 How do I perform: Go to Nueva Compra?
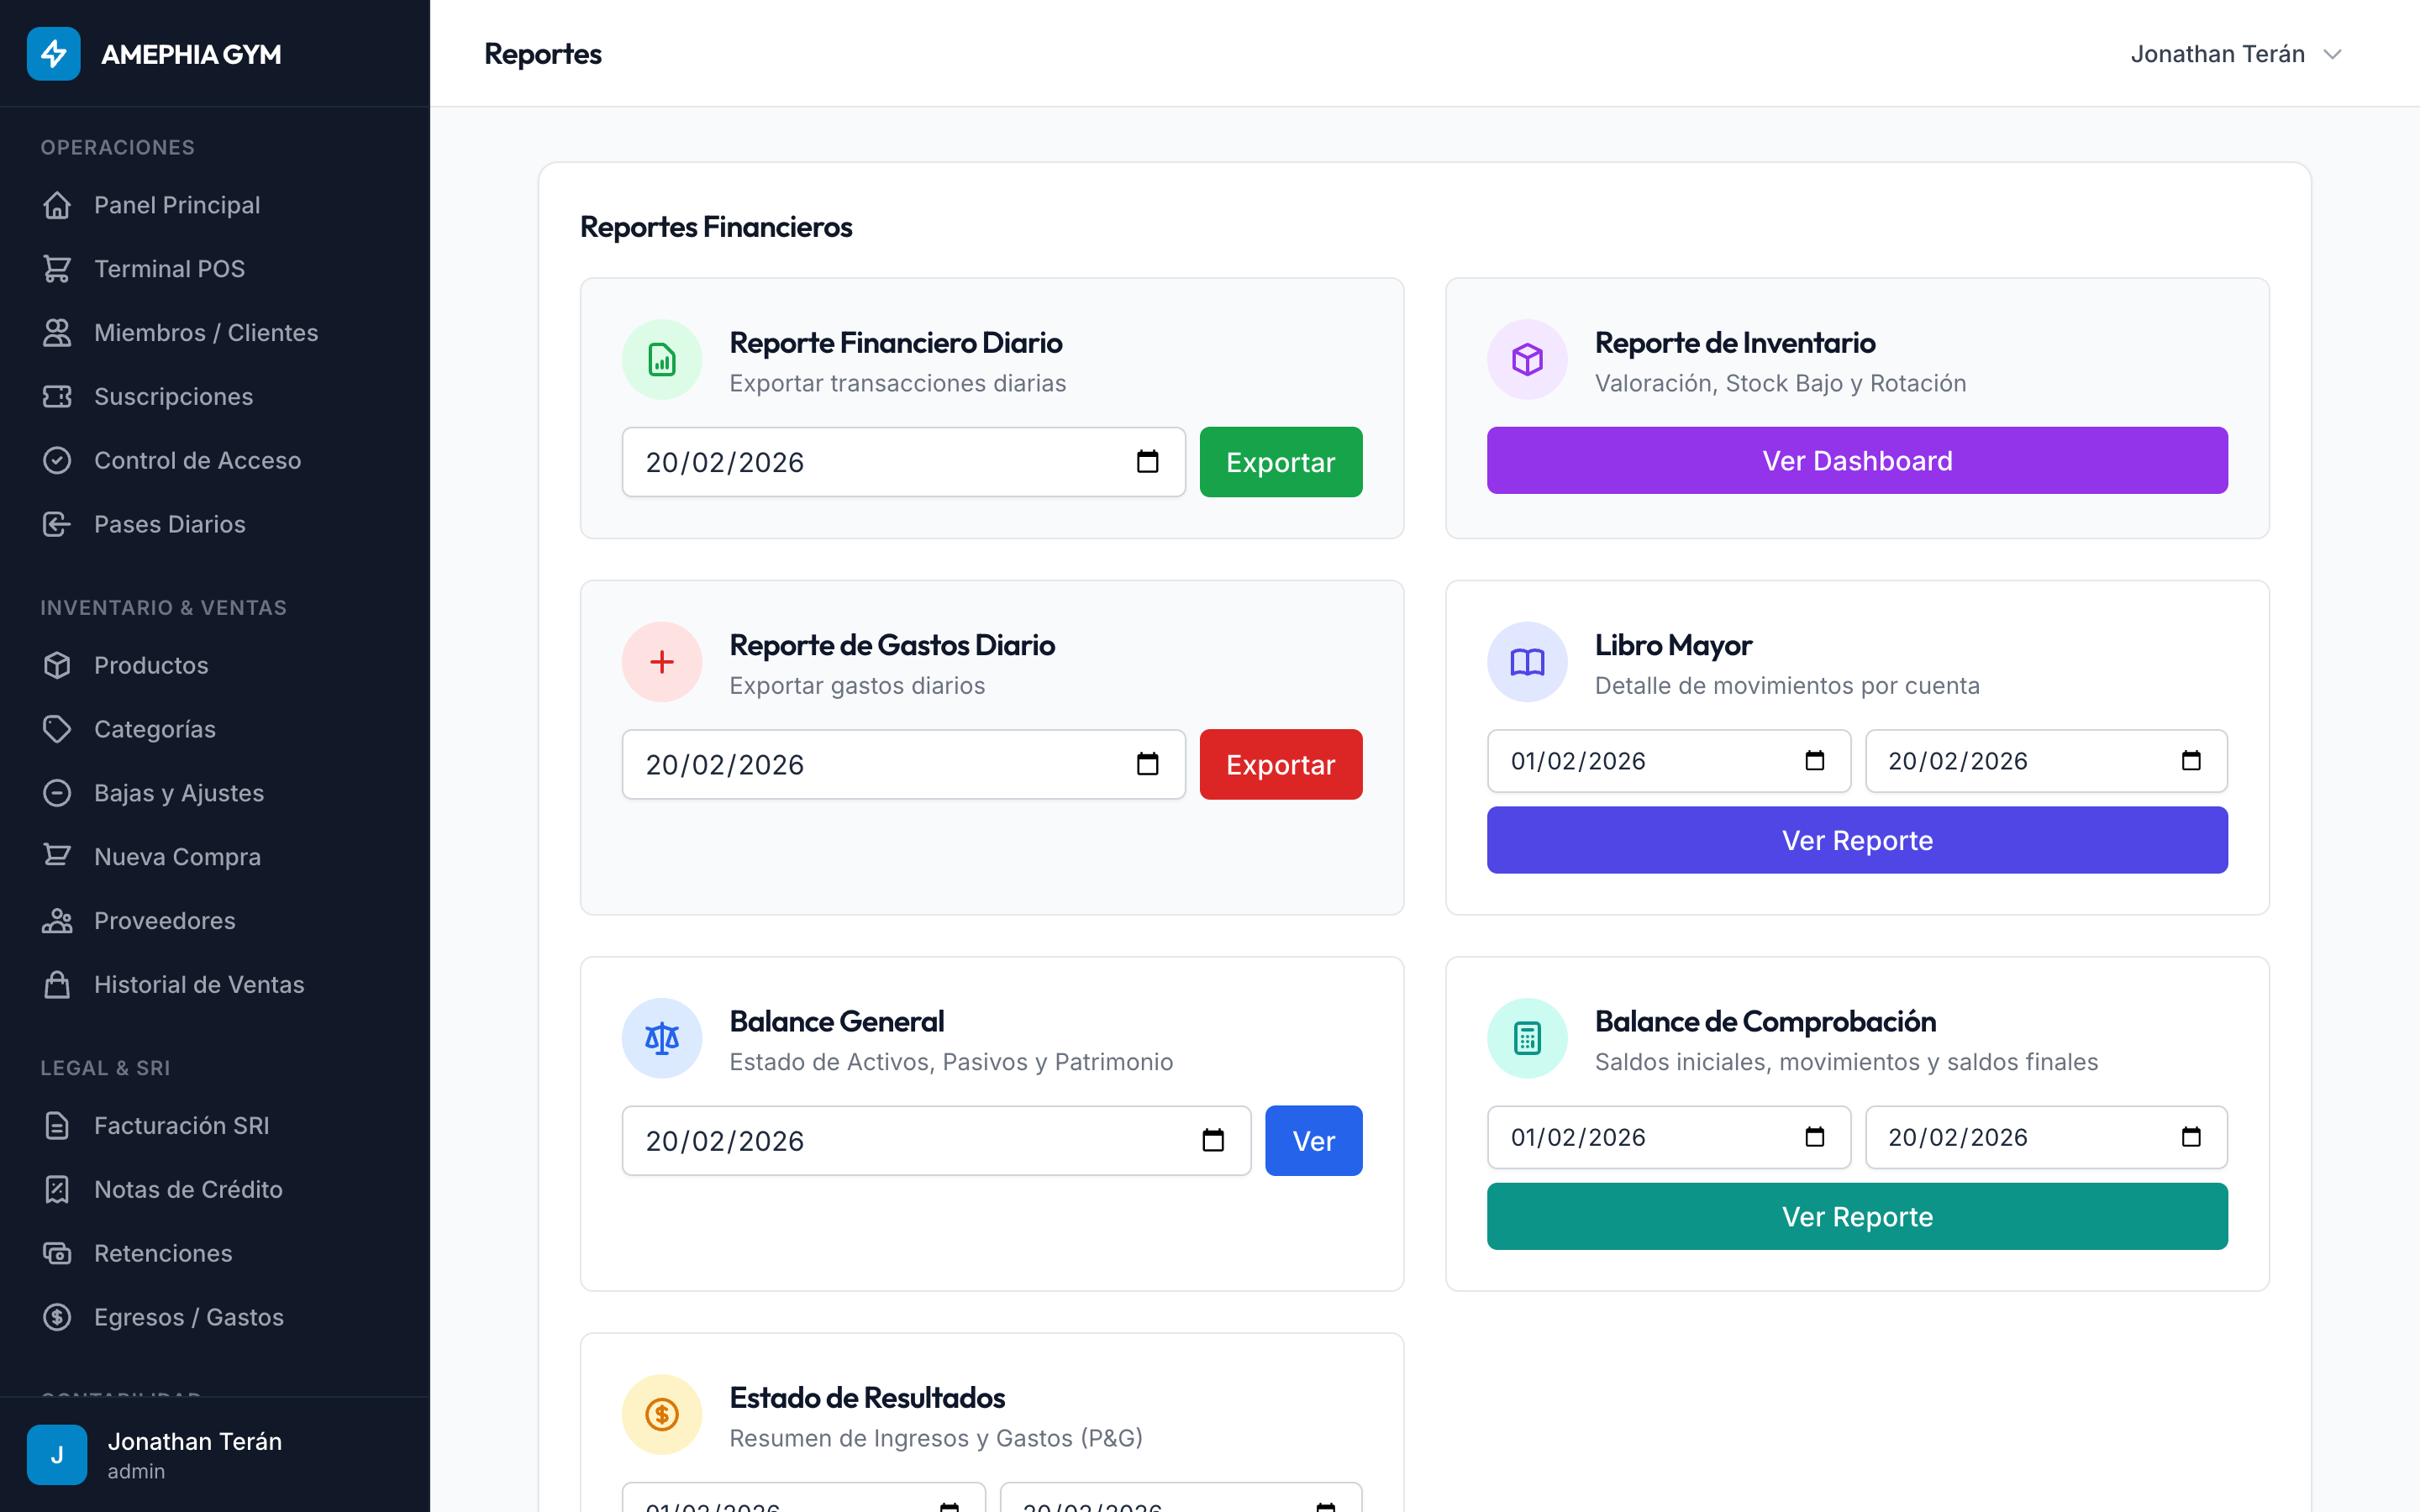pos(215,858)
